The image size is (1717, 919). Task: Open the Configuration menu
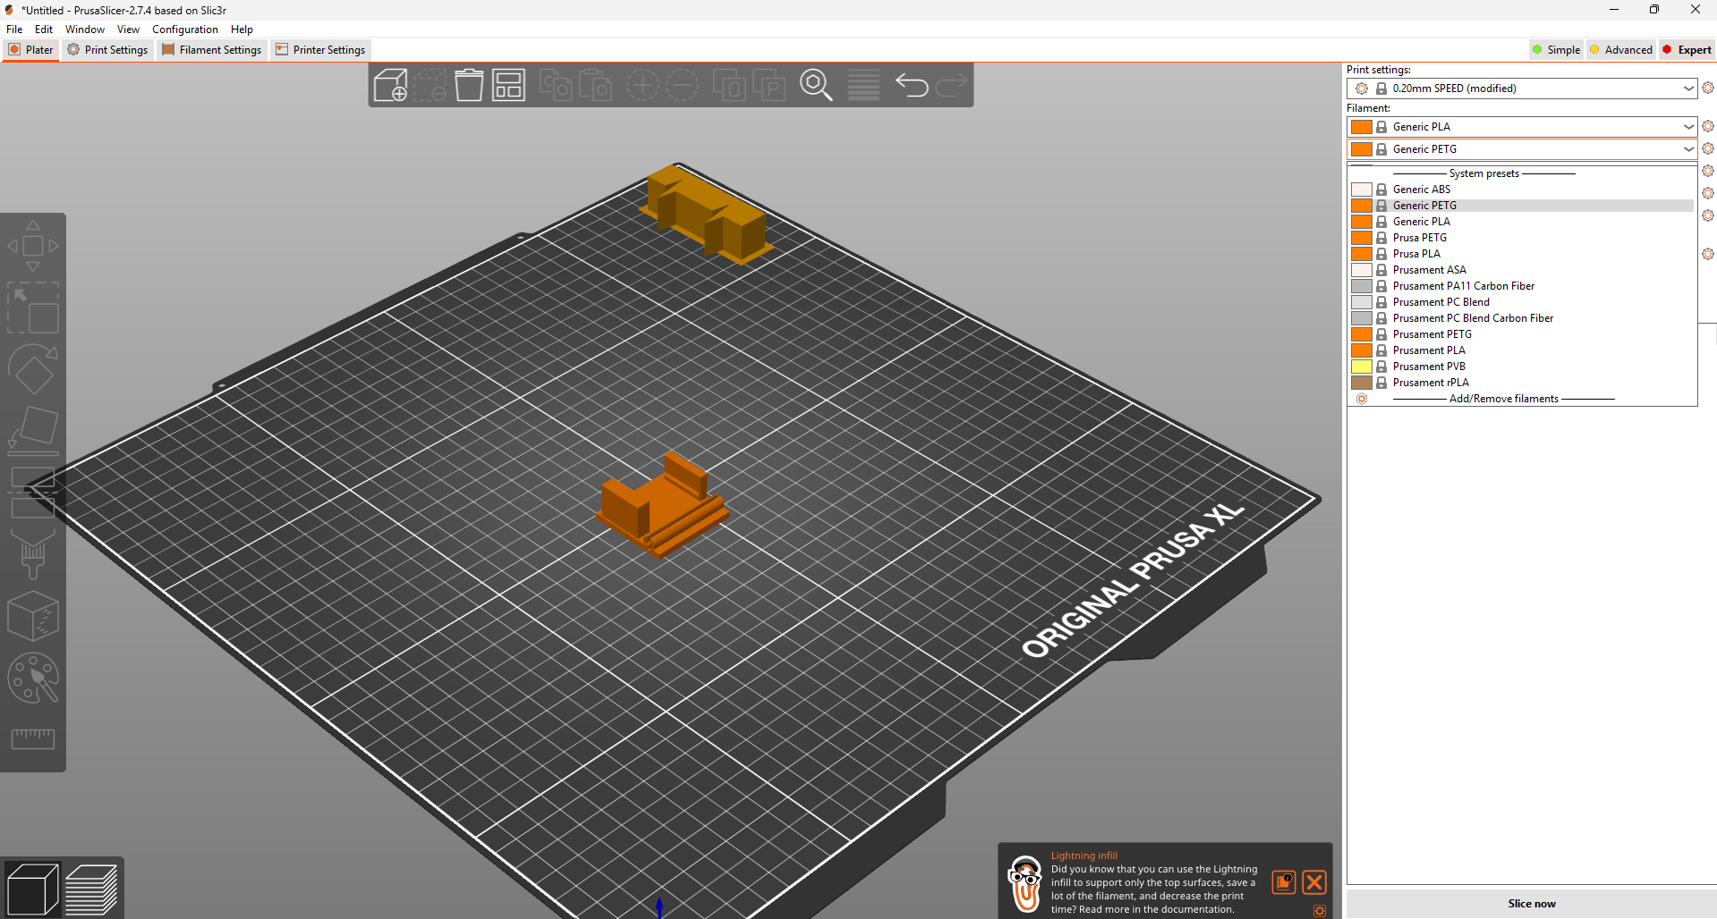pyautogui.click(x=184, y=30)
